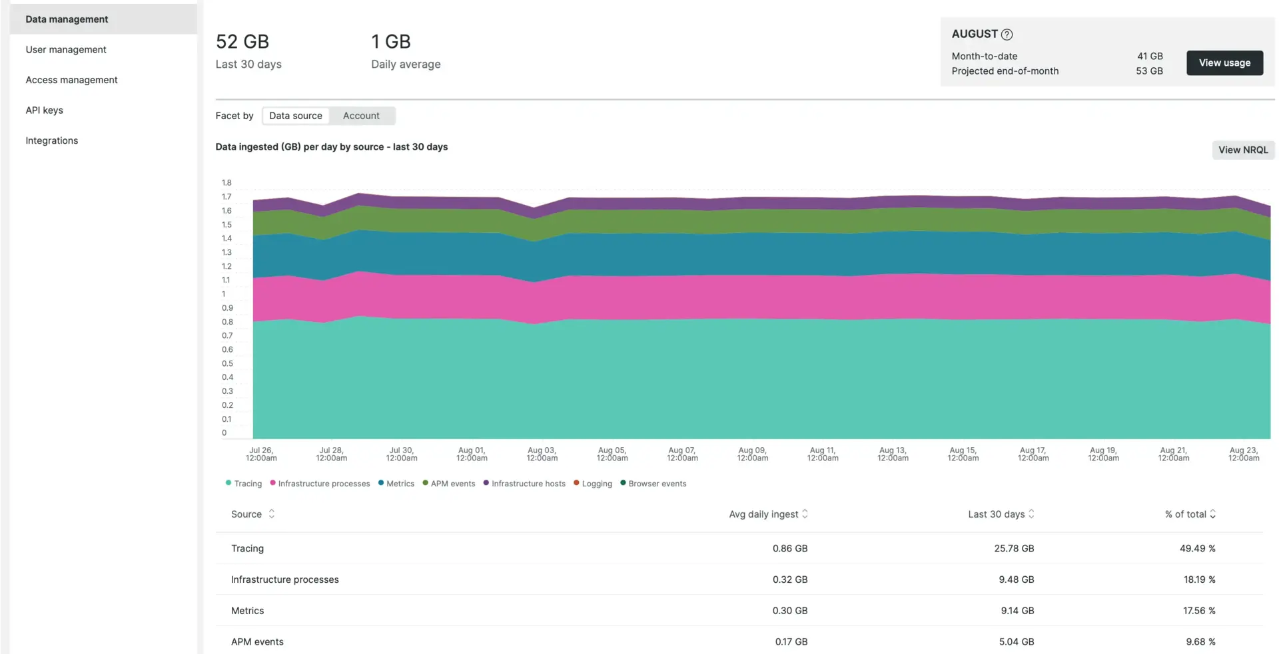Click the View usage button
The width and height of the screenshot is (1279, 654).
(x=1224, y=63)
